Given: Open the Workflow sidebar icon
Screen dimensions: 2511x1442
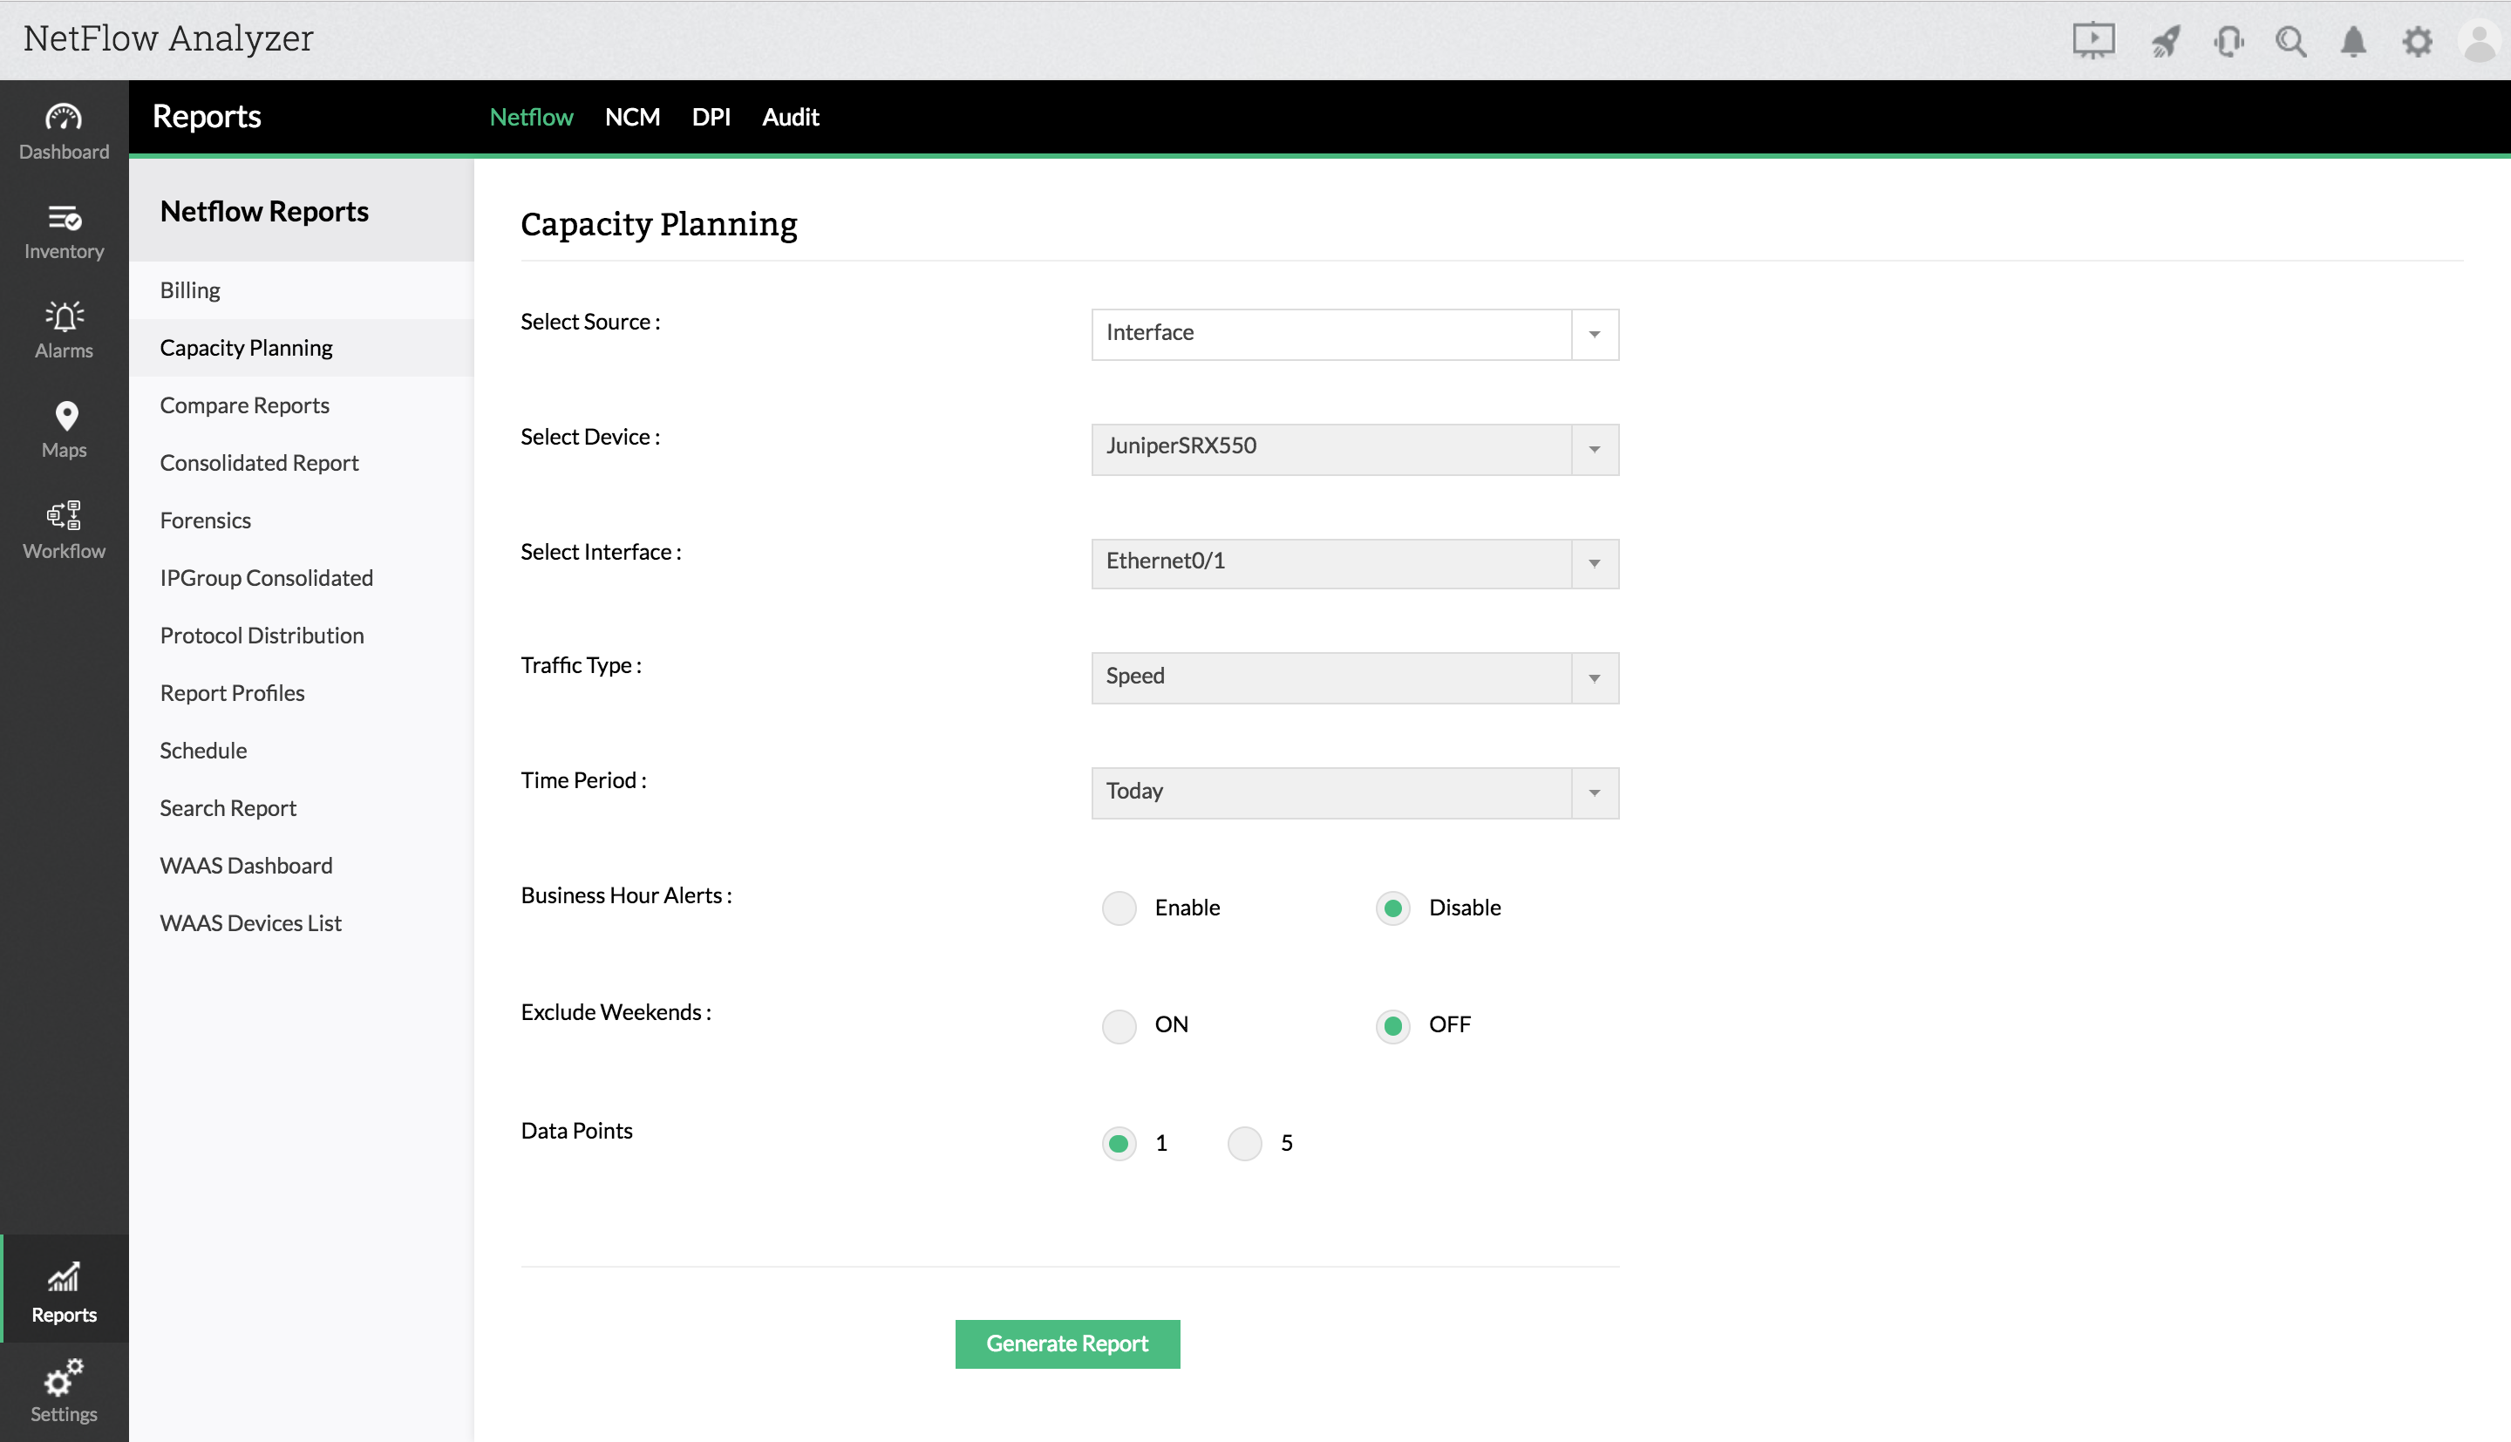Looking at the screenshot, I should (x=64, y=529).
